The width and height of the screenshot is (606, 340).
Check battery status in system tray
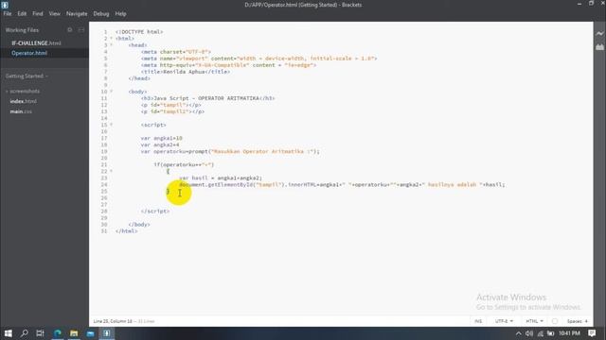550,333
